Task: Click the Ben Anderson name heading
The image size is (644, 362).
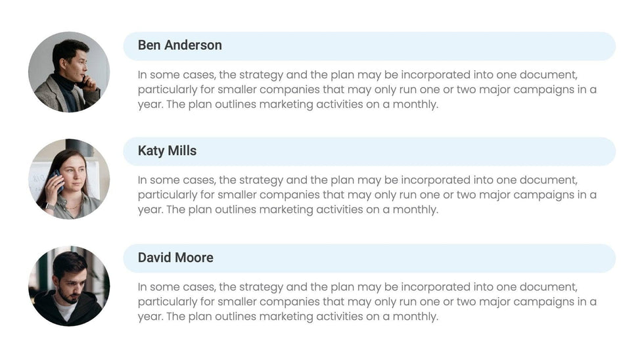Action: 179,45
